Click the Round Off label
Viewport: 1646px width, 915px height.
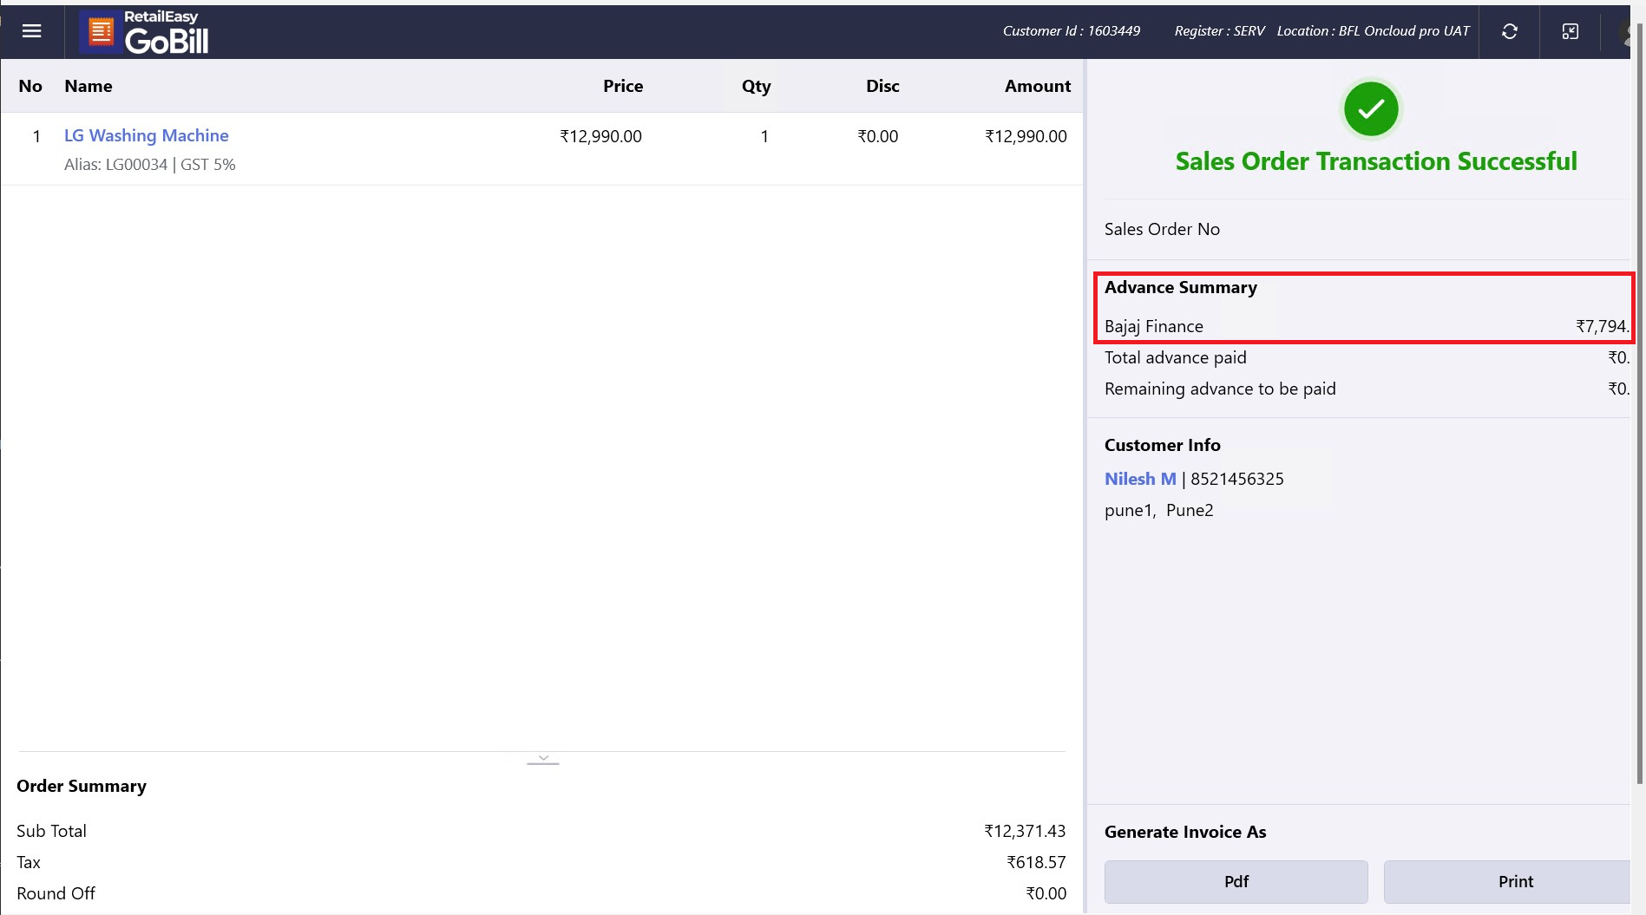point(56,893)
